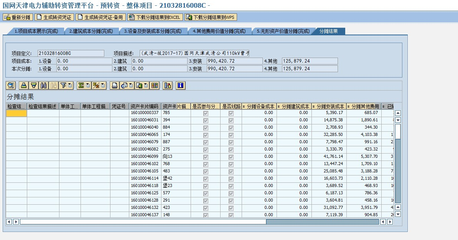Toggle 是否线路 checkbox for card 160100000337
The width and height of the screenshot is (458, 240).
click(231, 113)
